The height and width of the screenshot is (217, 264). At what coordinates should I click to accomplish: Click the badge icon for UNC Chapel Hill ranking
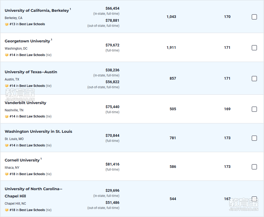point(7,210)
